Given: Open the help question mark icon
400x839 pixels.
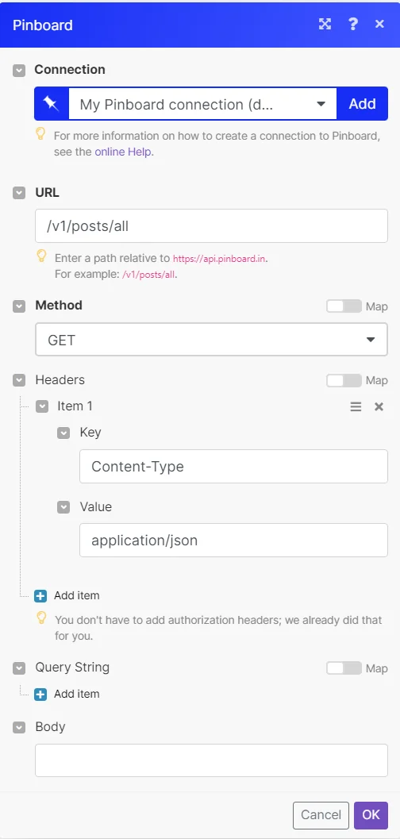Looking at the screenshot, I should click(352, 24).
